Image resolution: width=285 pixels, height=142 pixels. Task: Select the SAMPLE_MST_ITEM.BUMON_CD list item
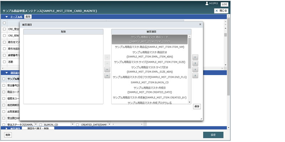[x=150, y=82]
